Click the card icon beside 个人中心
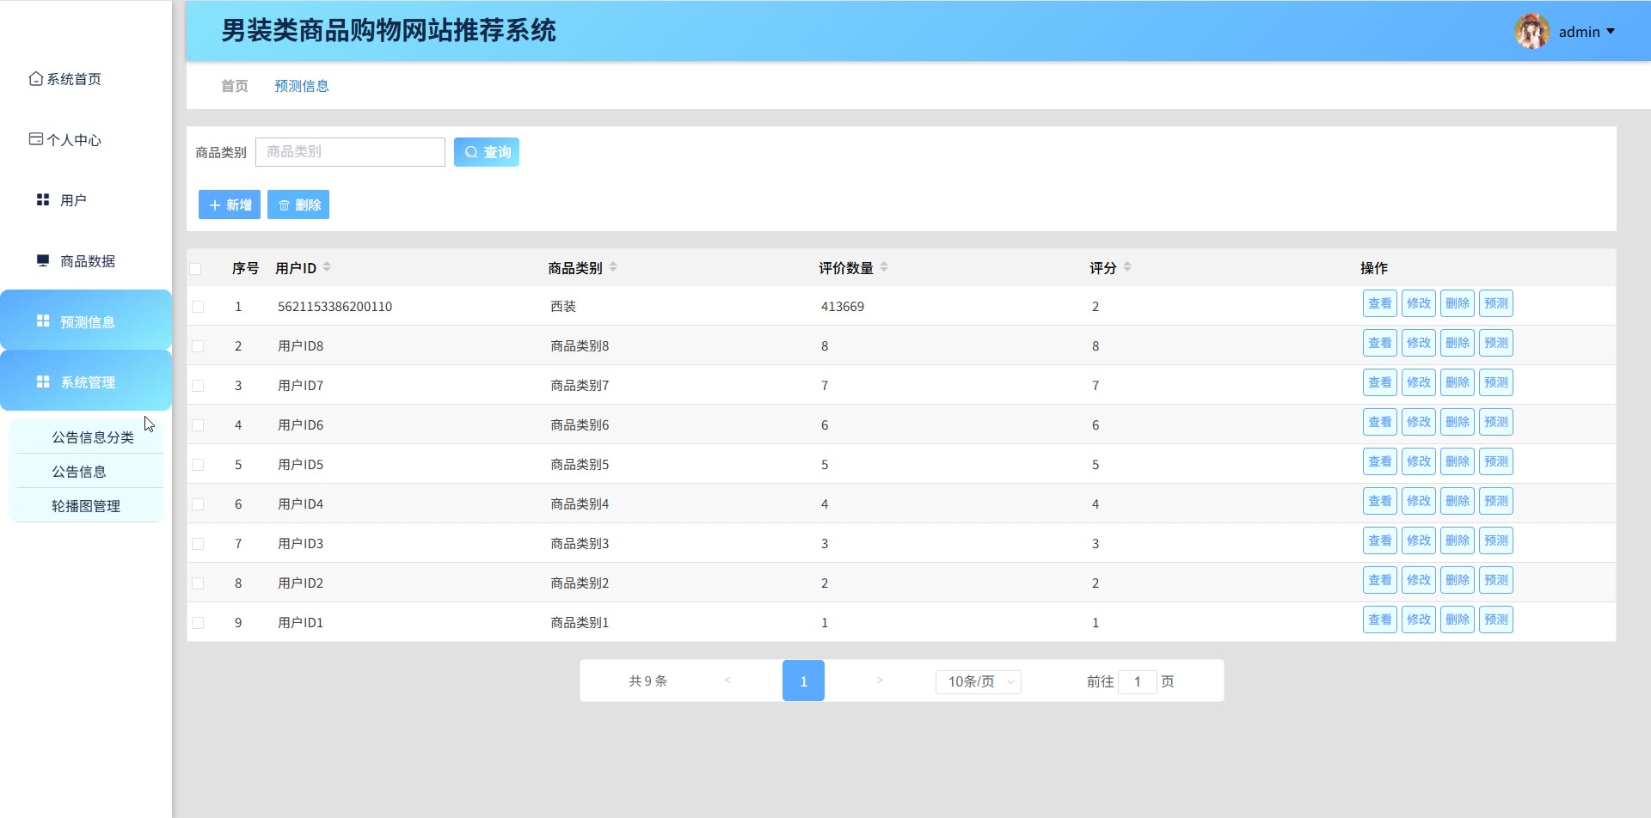 point(35,139)
